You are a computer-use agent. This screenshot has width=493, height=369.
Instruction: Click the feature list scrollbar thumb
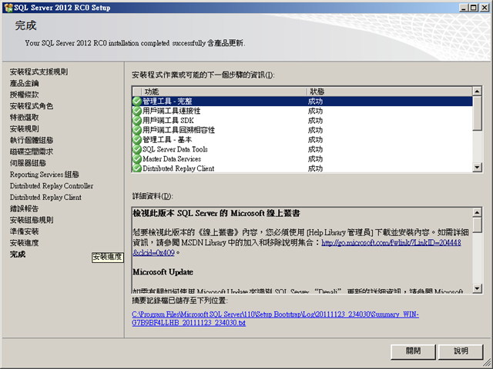coord(477,113)
